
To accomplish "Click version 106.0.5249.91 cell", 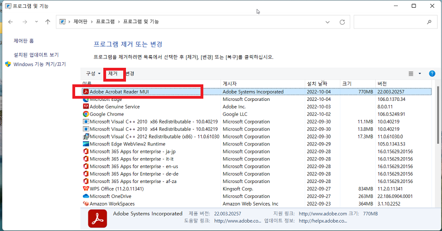I will pos(391,114).
